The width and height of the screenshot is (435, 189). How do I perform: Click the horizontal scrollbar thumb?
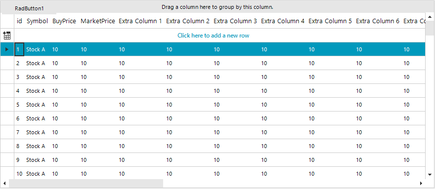pos(86,183)
